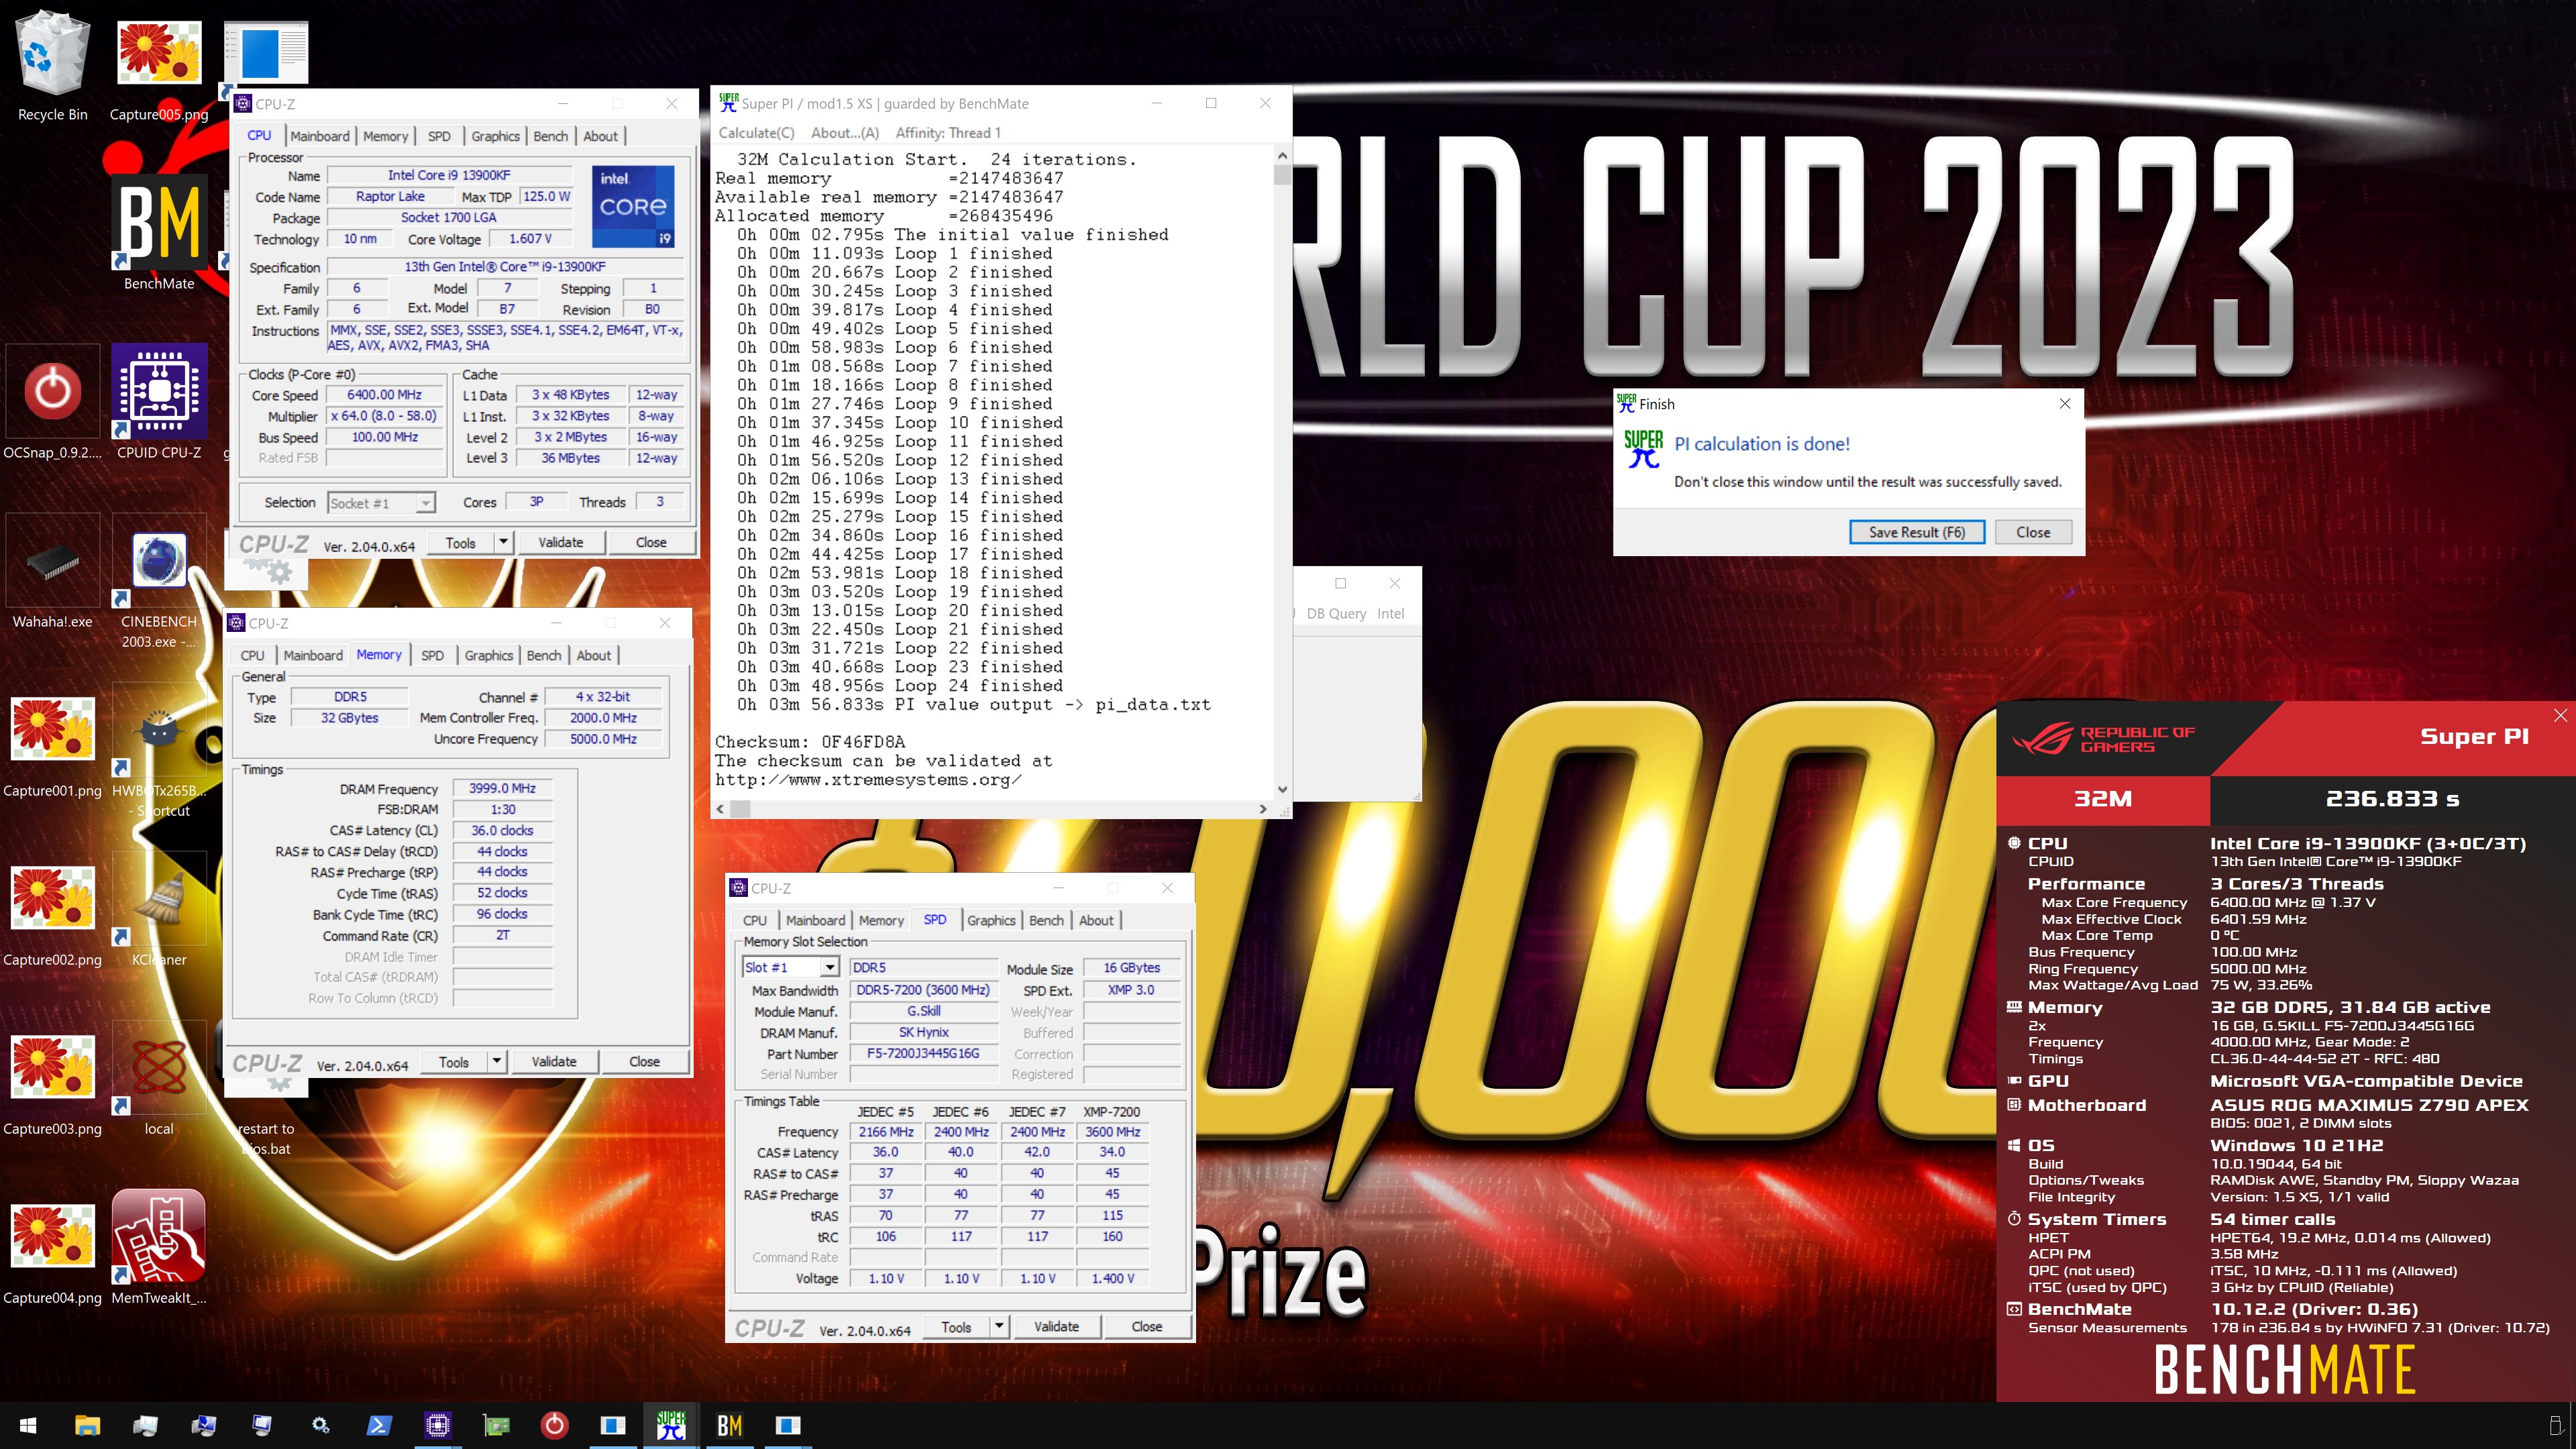
Task: Click Super PI horizontal scrollbar right arrow
Action: pos(1262,808)
